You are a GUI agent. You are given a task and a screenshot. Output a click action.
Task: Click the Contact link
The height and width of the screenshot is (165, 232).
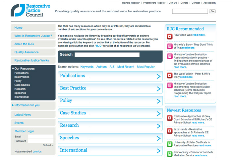[196, 3]
